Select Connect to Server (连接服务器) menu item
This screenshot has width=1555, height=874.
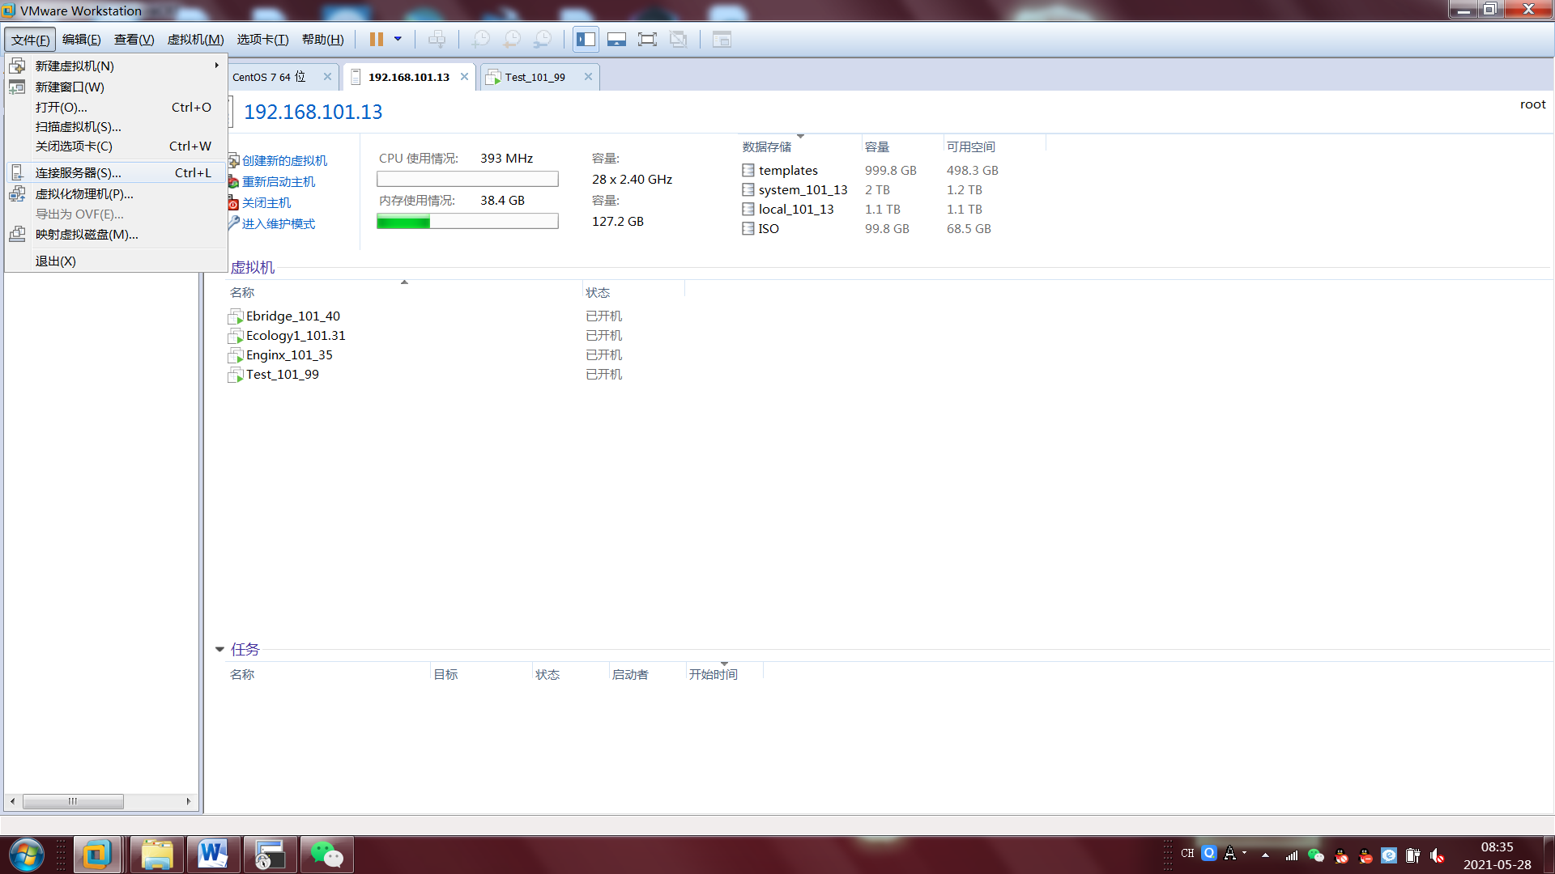tap(78, 173)
